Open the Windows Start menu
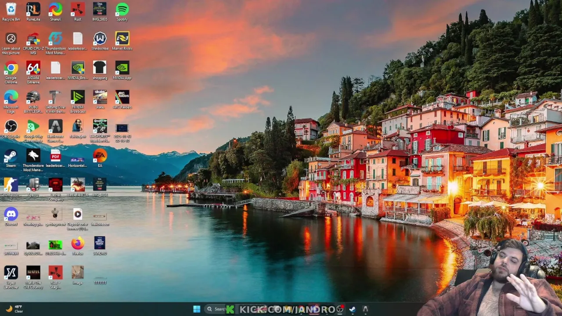Viewport: 562px width, 316px height. pos(197,309)
